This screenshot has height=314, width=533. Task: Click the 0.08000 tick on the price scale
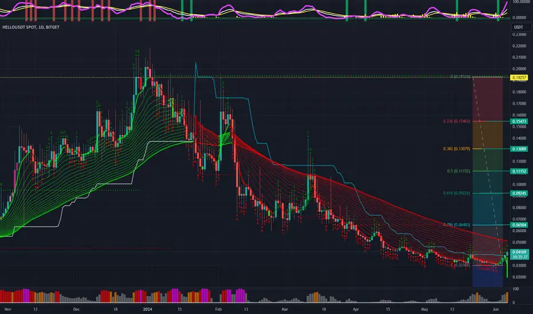click(x=519, y=208)
